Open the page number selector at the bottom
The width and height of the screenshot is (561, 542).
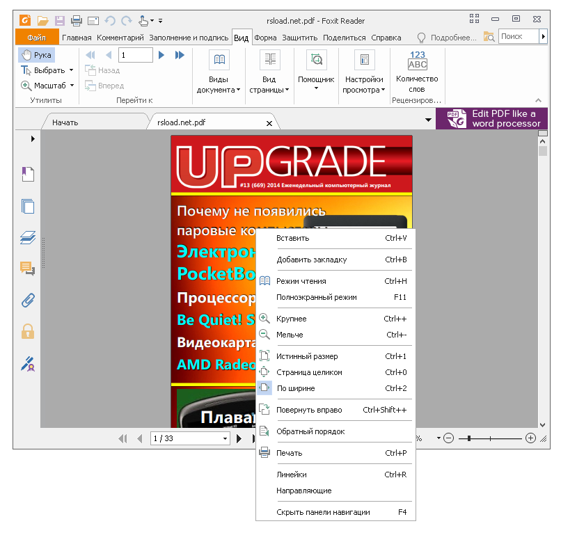pyautogui.click(x=191, y=438)
